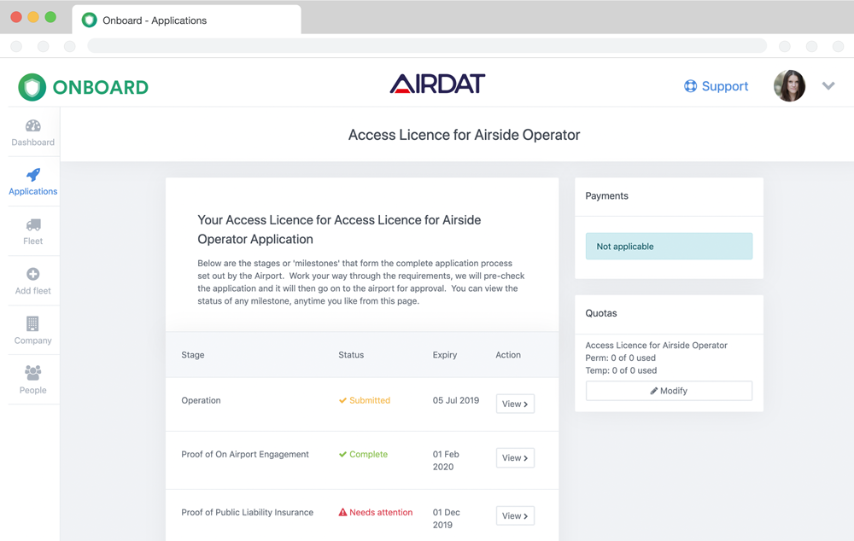This screenshot has width=854, height=541.
Task: View Proof of Public Liability Insurance stage
Action: click(x=515, y=516)
